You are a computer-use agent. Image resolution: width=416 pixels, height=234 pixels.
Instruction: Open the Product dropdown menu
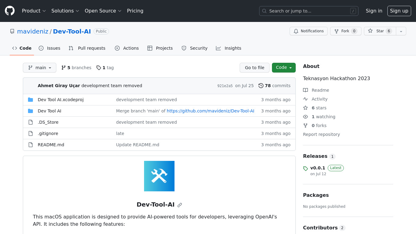click(x=34, y=11)
